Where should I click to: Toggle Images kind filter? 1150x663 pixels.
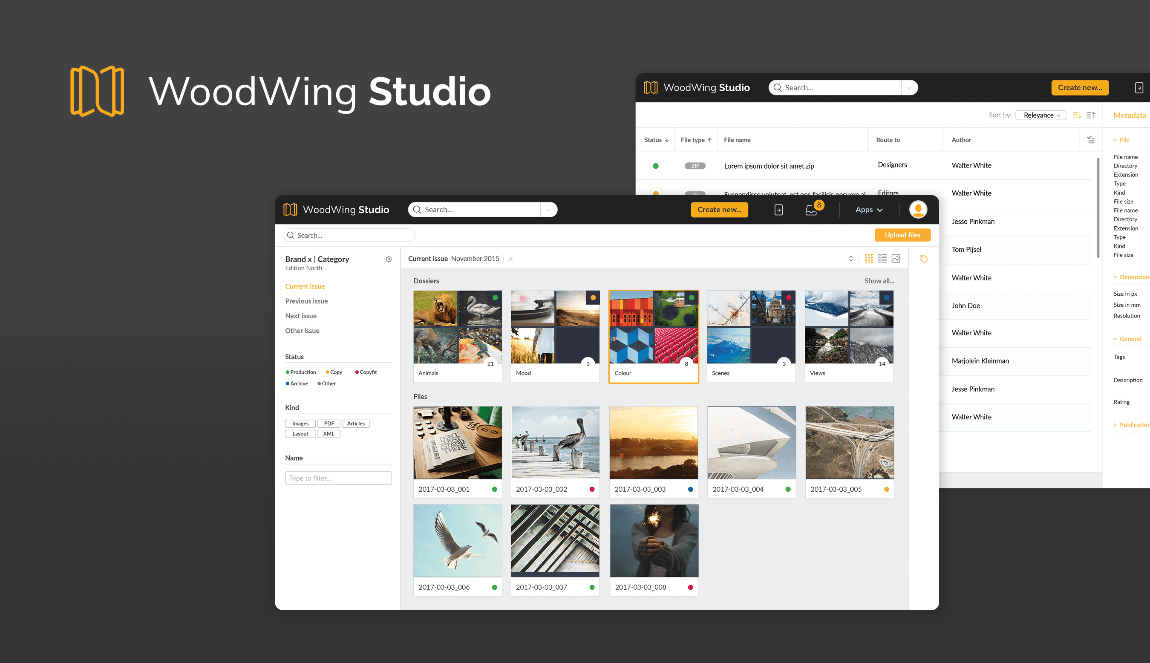click(300, 424)
